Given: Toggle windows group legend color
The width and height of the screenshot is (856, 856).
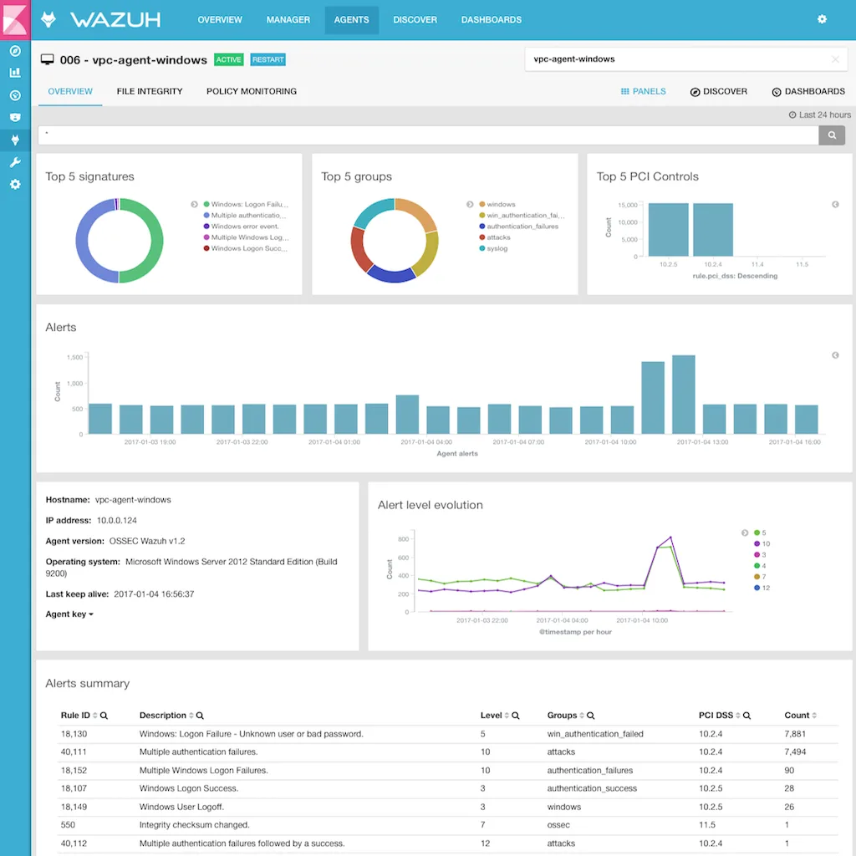Looking at the screenshot, I should click(482, 204).
